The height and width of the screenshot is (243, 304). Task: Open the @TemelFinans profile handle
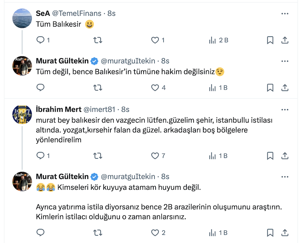(78, 14)
